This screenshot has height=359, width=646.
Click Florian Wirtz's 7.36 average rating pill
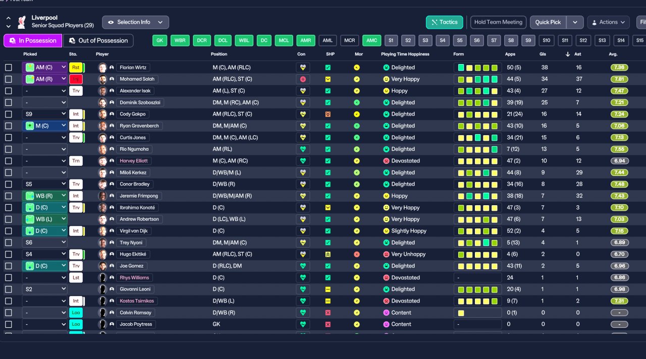pos(619,68)
